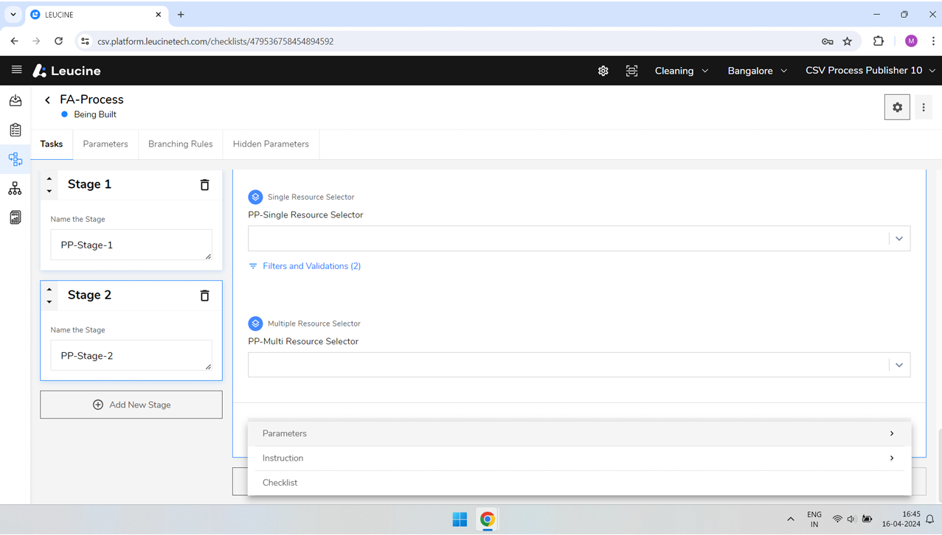This screenshot has height=535, width=942.
Task: Open the Bangalore facility dropdown
Action: (x=757, y=71)
